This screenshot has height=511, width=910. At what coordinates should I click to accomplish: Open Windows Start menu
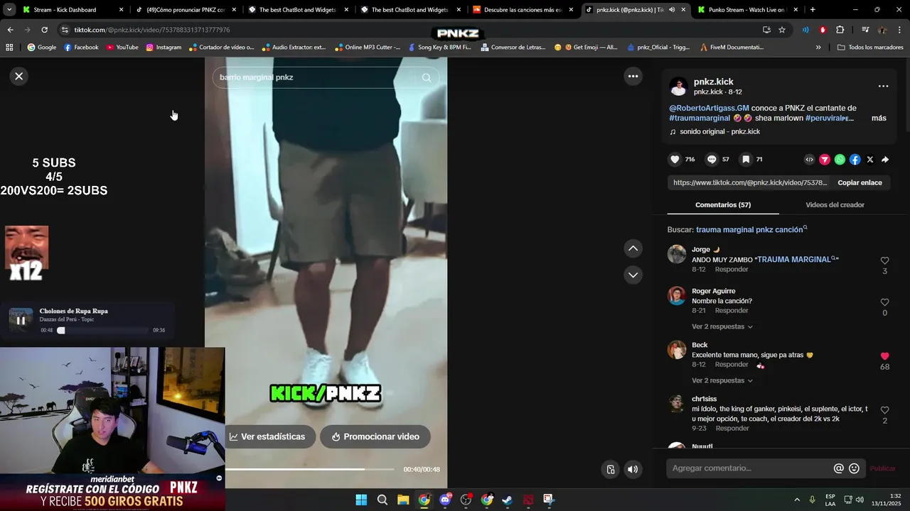click(x=361, y=500)
